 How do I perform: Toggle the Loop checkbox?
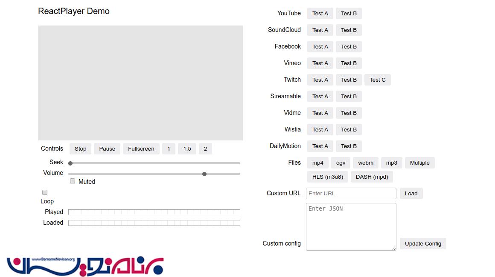point(45,192)
